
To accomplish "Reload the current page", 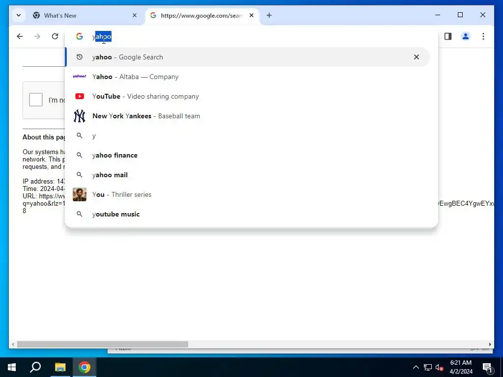I will [x=55, y=36].
